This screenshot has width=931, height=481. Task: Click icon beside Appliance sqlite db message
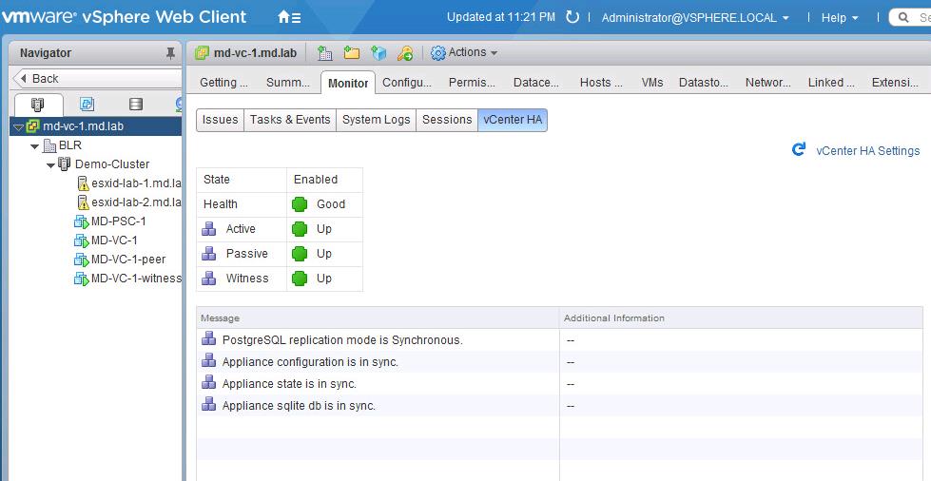(209, 405)
